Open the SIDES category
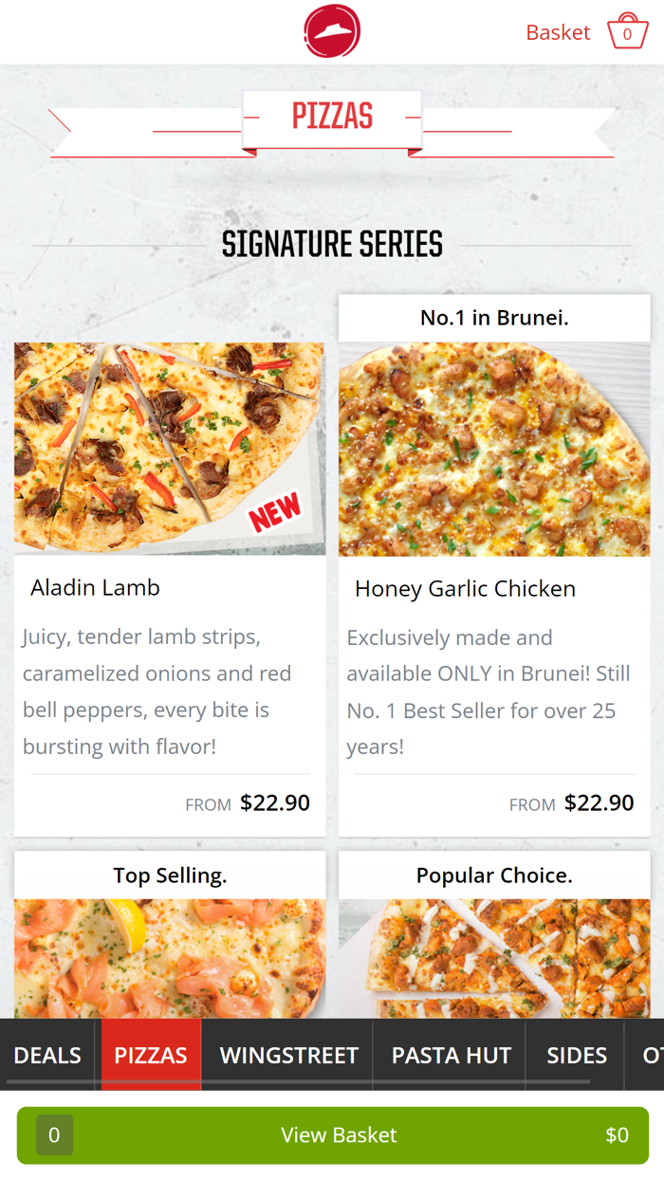 pos(574,1055)
